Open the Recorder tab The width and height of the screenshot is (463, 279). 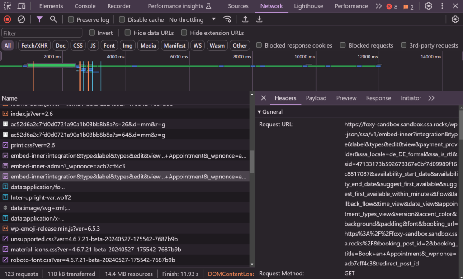(119, 6)
